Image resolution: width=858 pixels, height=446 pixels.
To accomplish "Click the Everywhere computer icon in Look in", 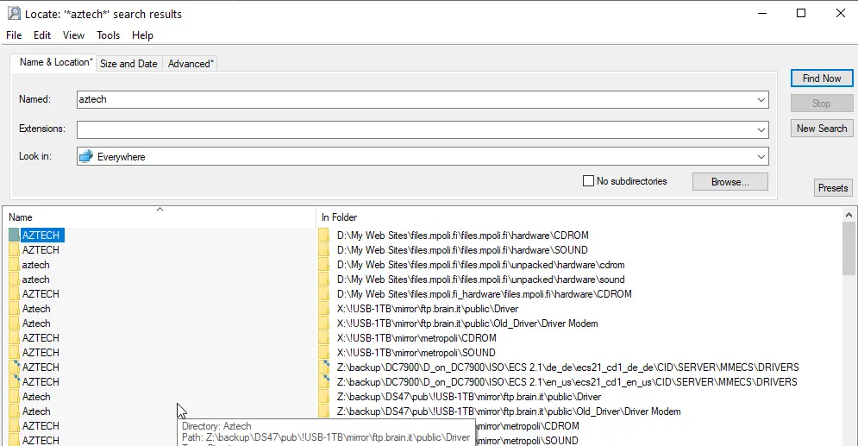I will (85, 157).
